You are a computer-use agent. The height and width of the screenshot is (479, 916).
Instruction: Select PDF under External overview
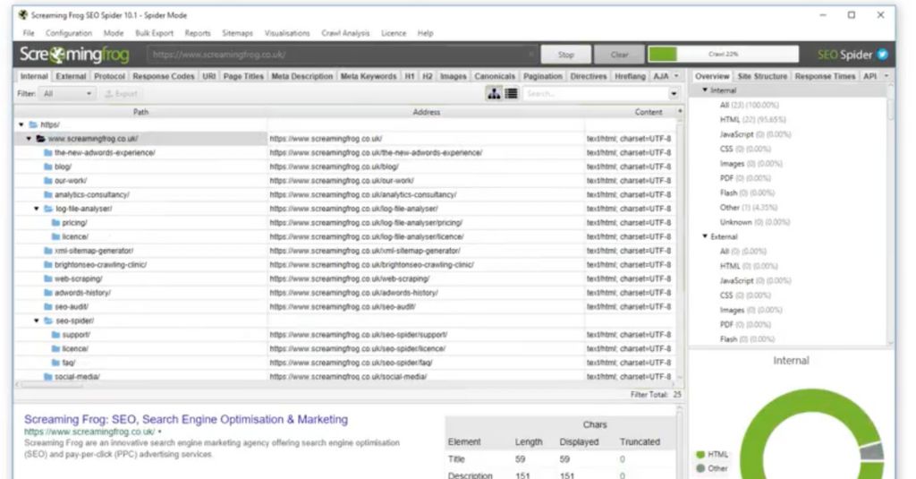(x=745, y=324)
